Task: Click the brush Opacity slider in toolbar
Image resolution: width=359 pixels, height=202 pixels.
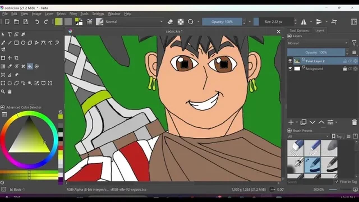Action: point(222,22)
